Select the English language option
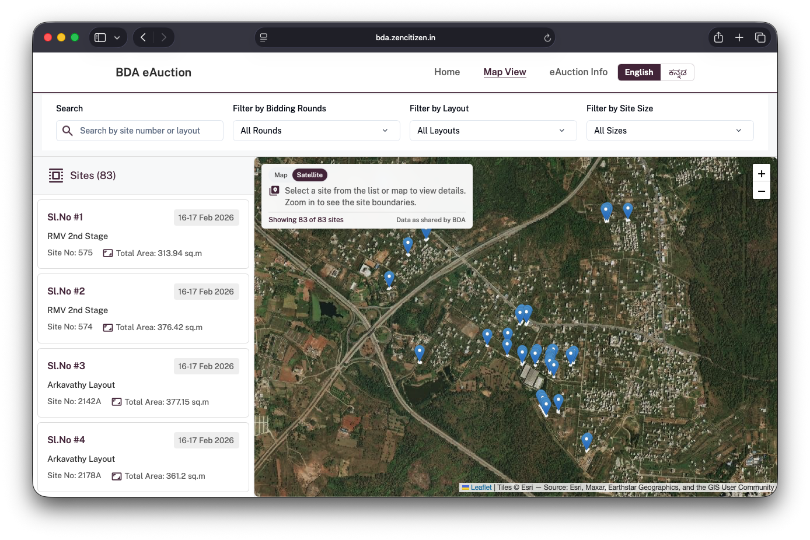Image resolution: width=810 pixels, height=540 pixels. tap(638, 72)
